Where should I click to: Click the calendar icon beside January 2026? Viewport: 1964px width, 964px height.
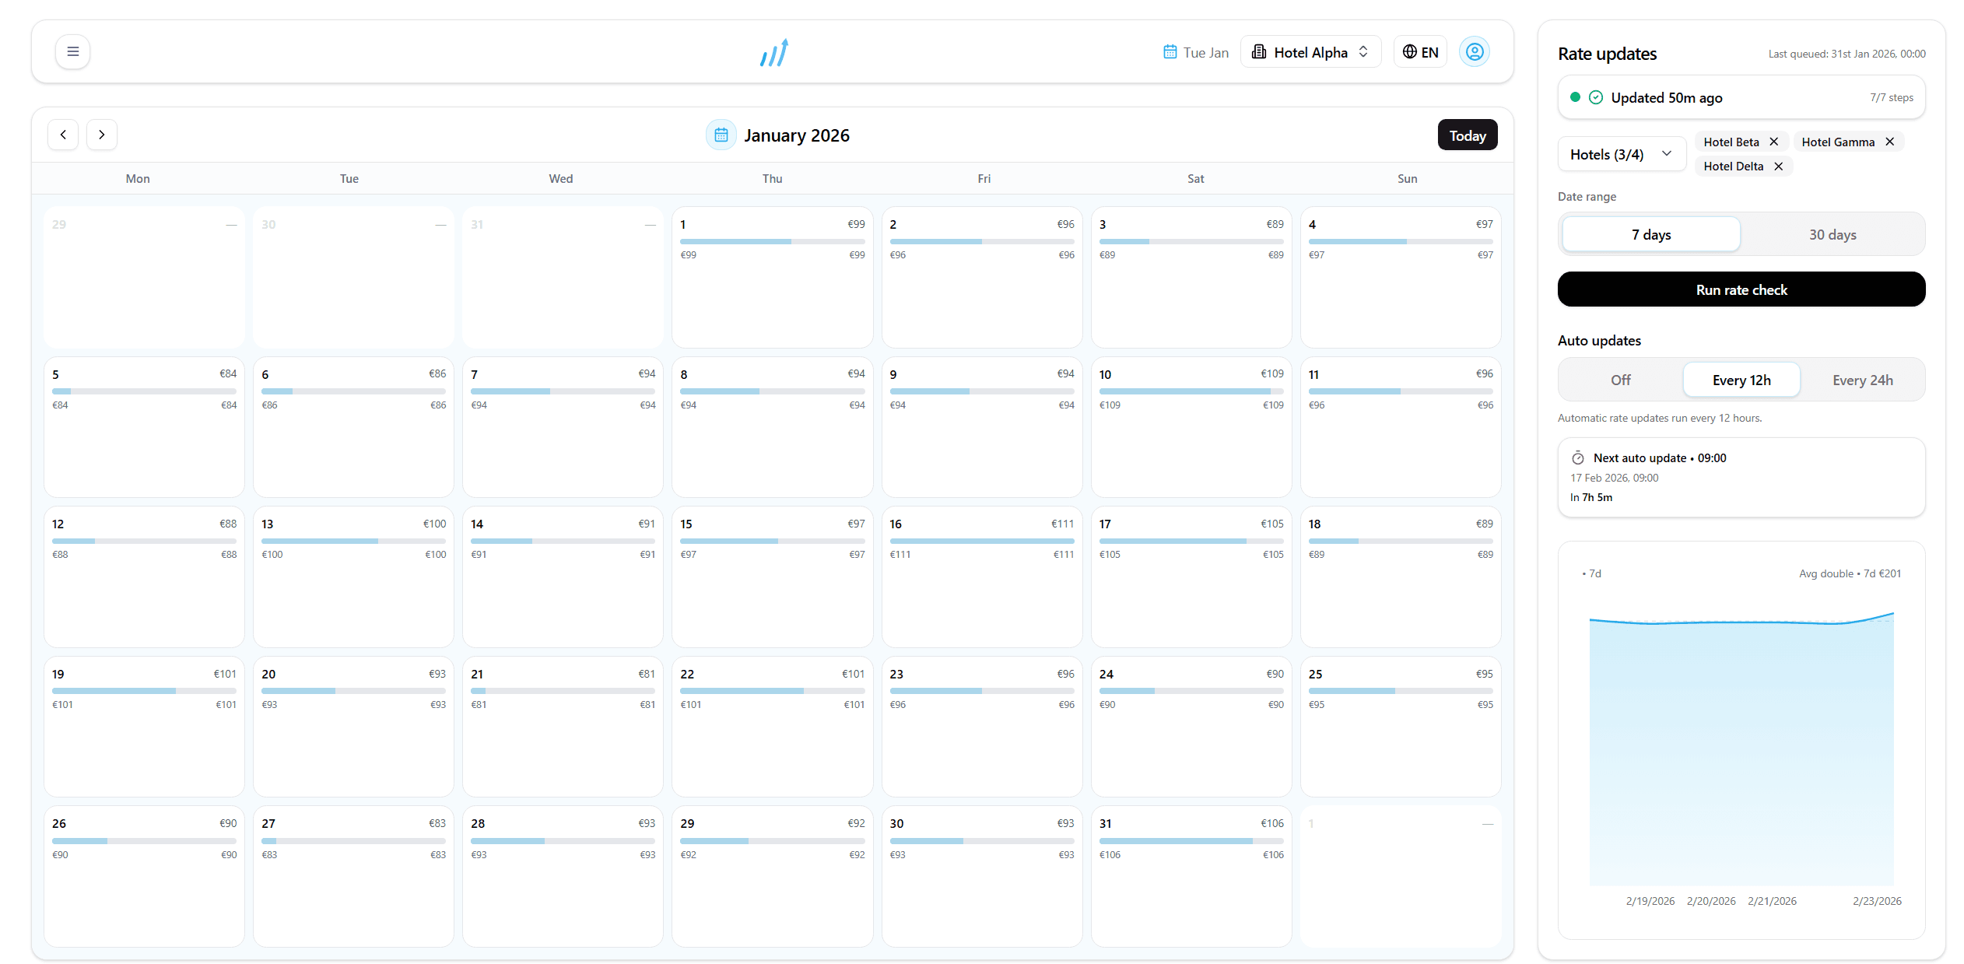(x=721, y=134)
